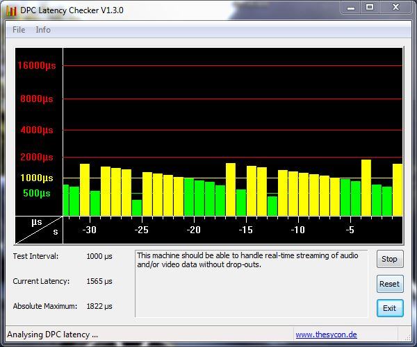This screenshot has height=347, width=417.
Task: Click the 4000µs axis label
Action: (x=37, y=130)
